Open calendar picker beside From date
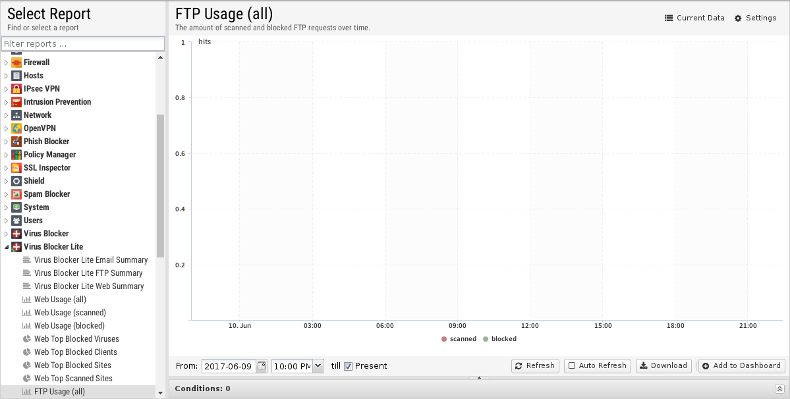Viewport: 790px width, 399px height. (262, 366)
